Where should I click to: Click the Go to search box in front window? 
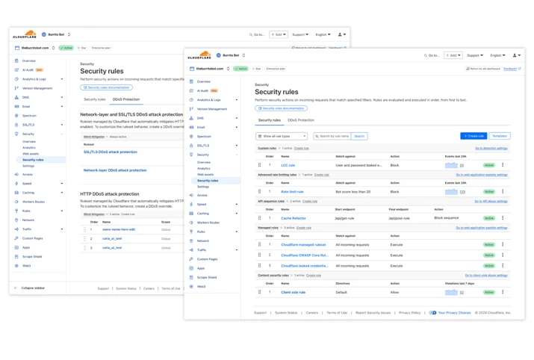(x=432, y=55)
